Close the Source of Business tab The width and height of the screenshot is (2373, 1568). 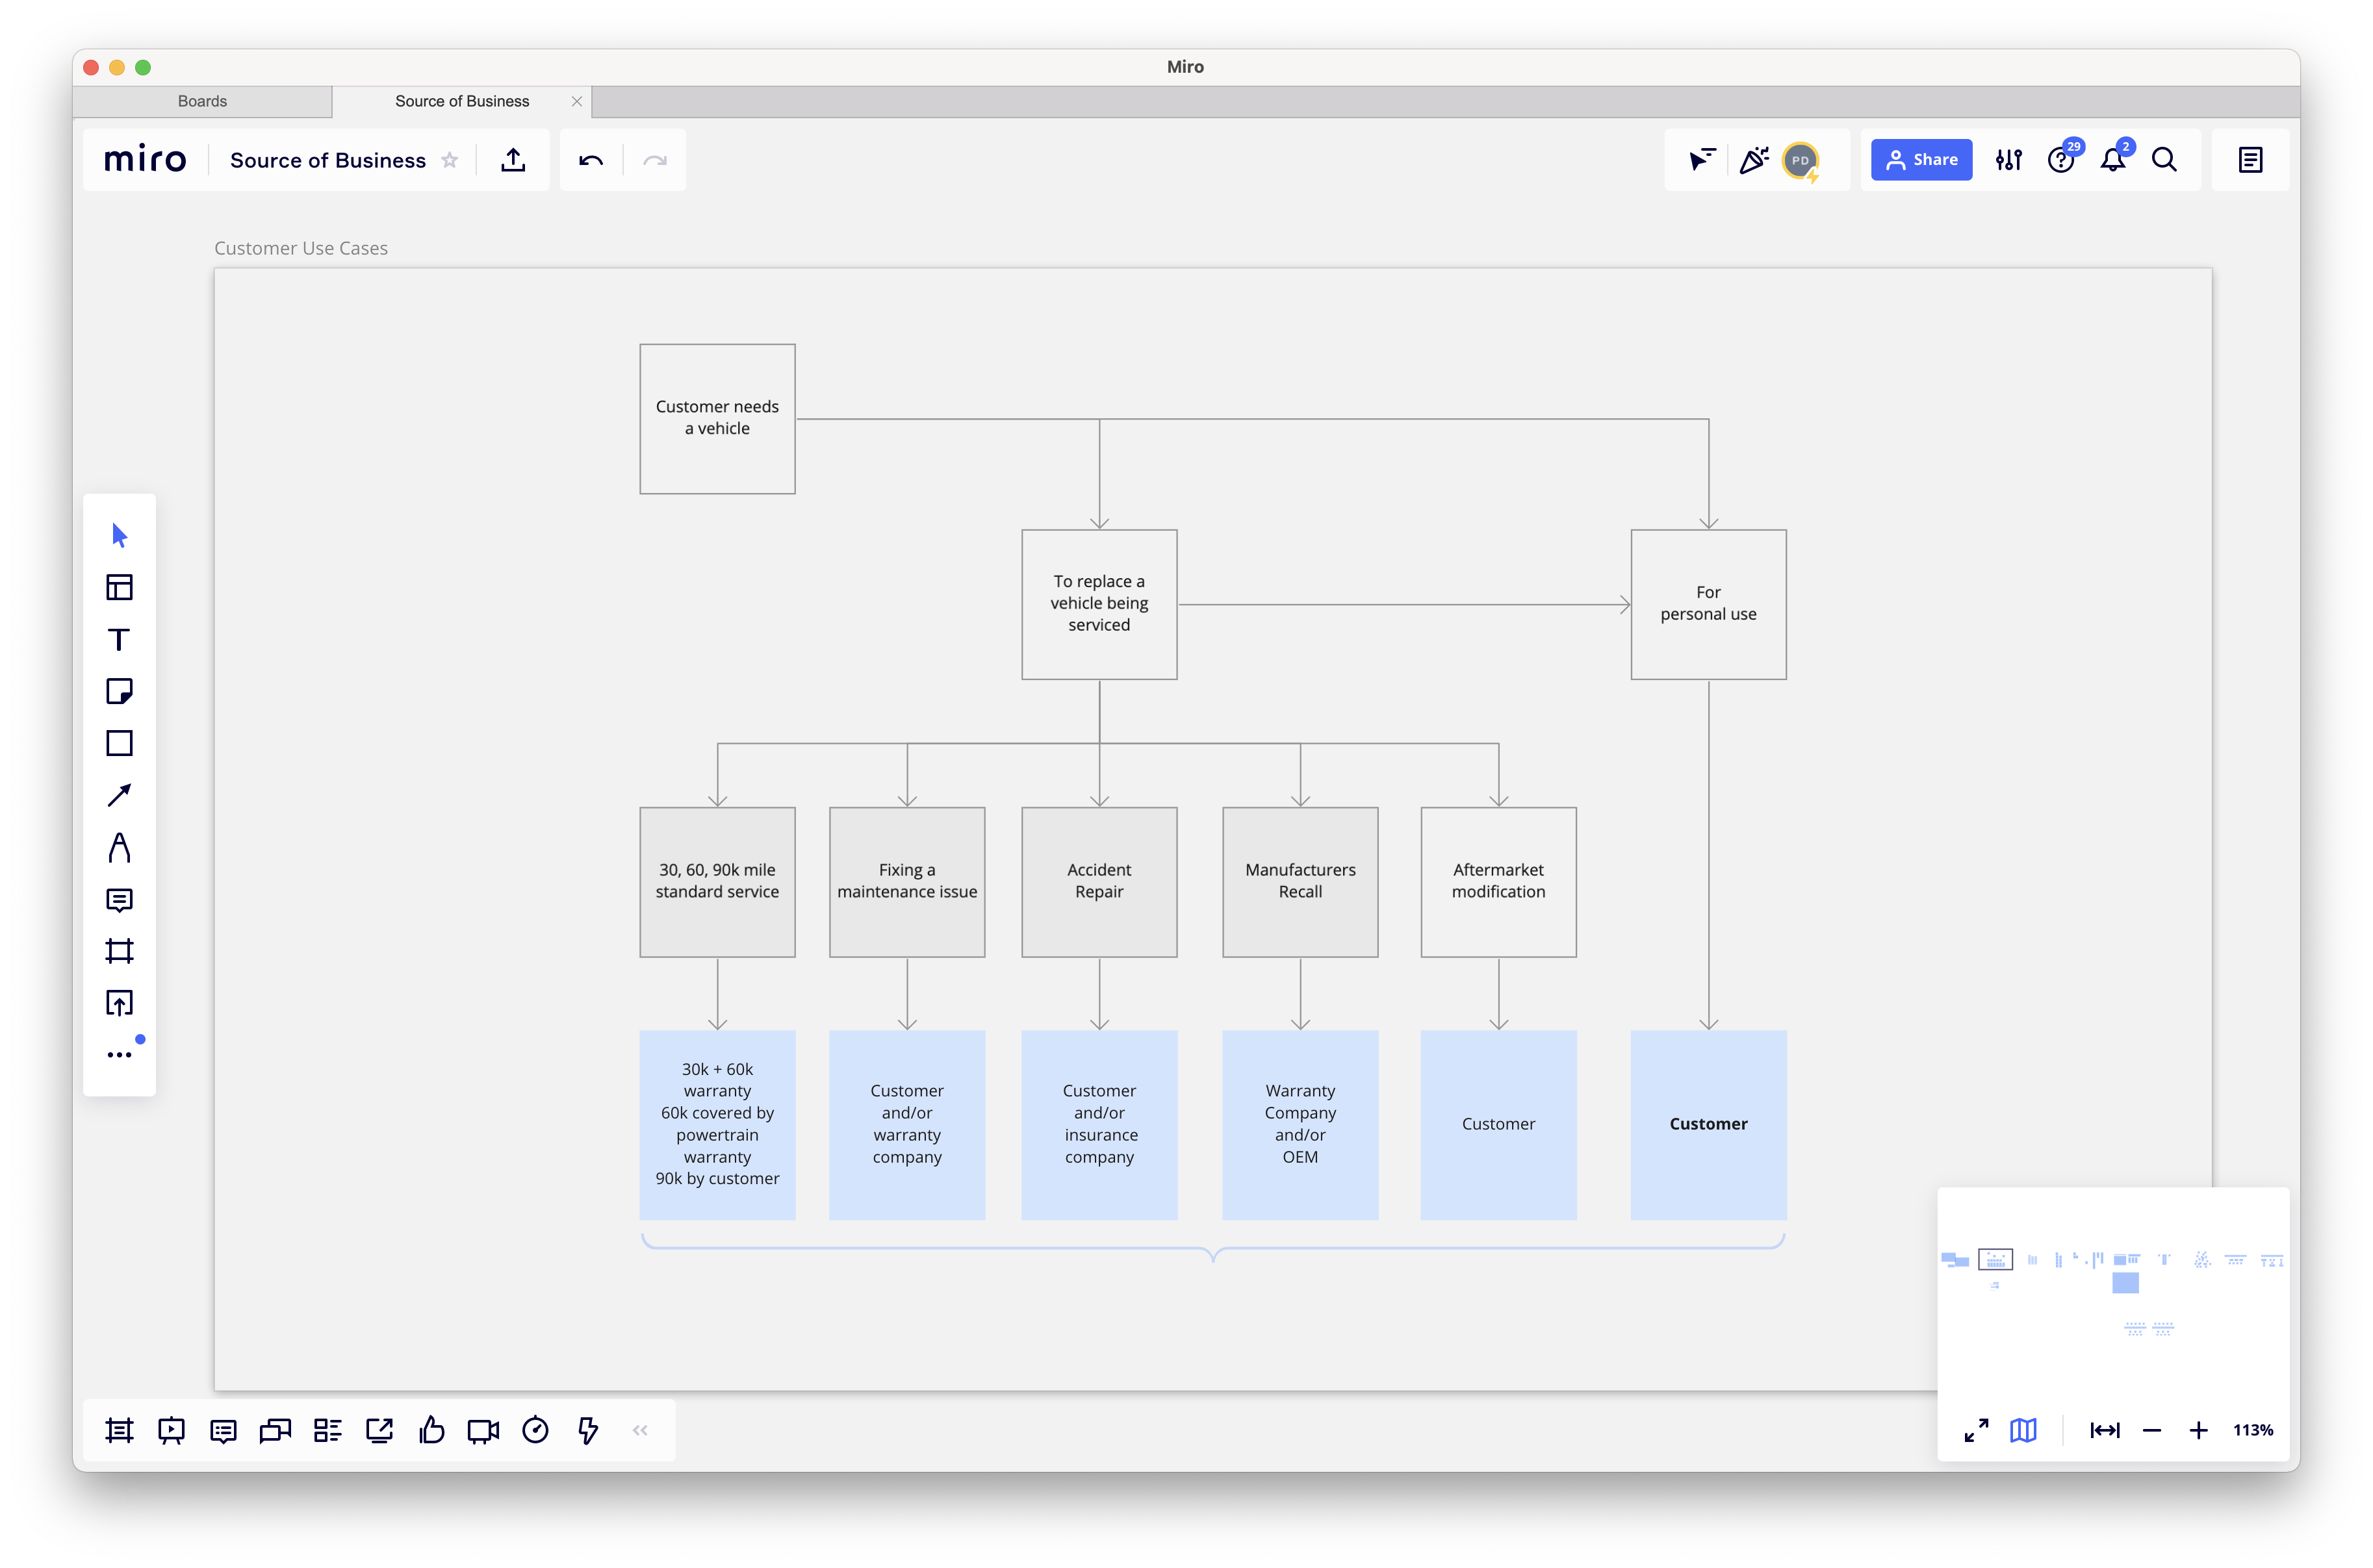click(x=577, y=101)
